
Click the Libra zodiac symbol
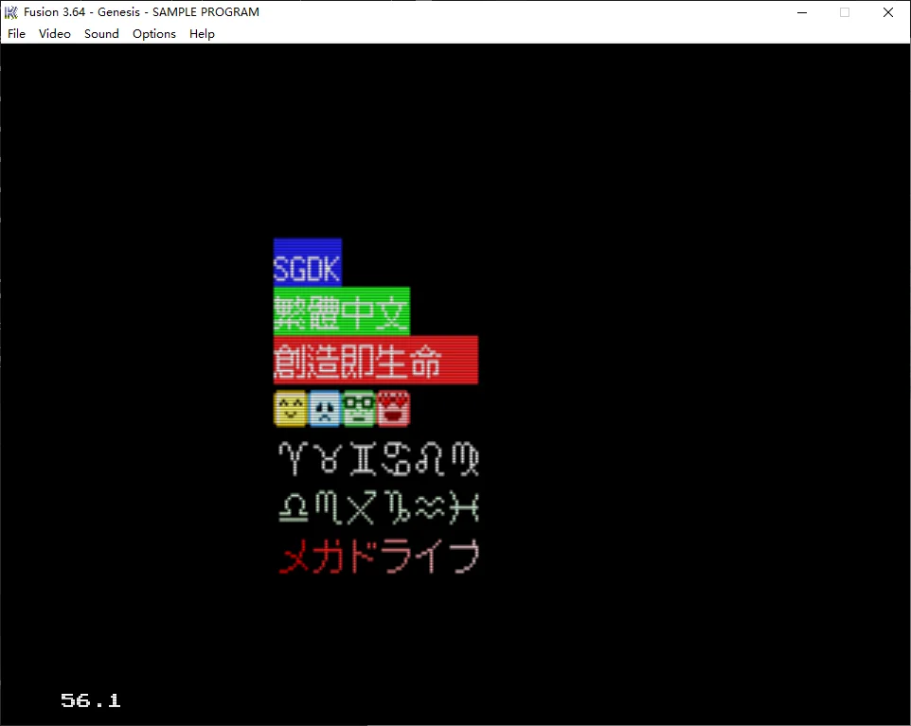[x=294, y=507]
